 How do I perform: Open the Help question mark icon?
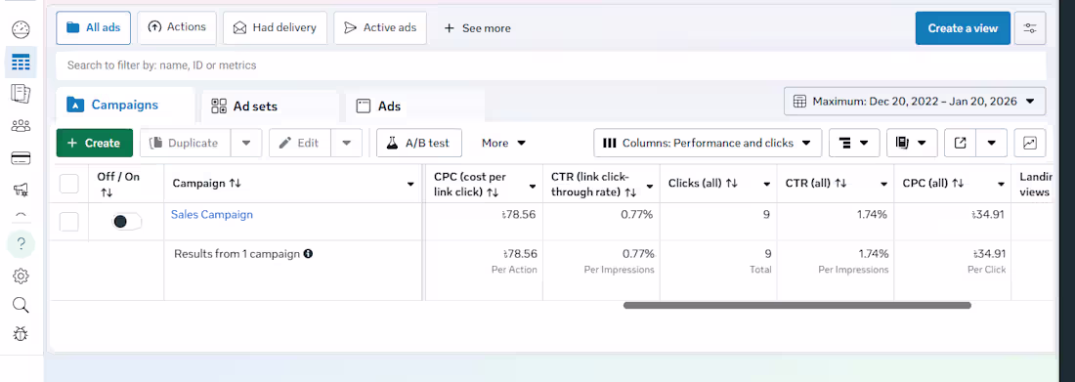click(x=21, y=243)
